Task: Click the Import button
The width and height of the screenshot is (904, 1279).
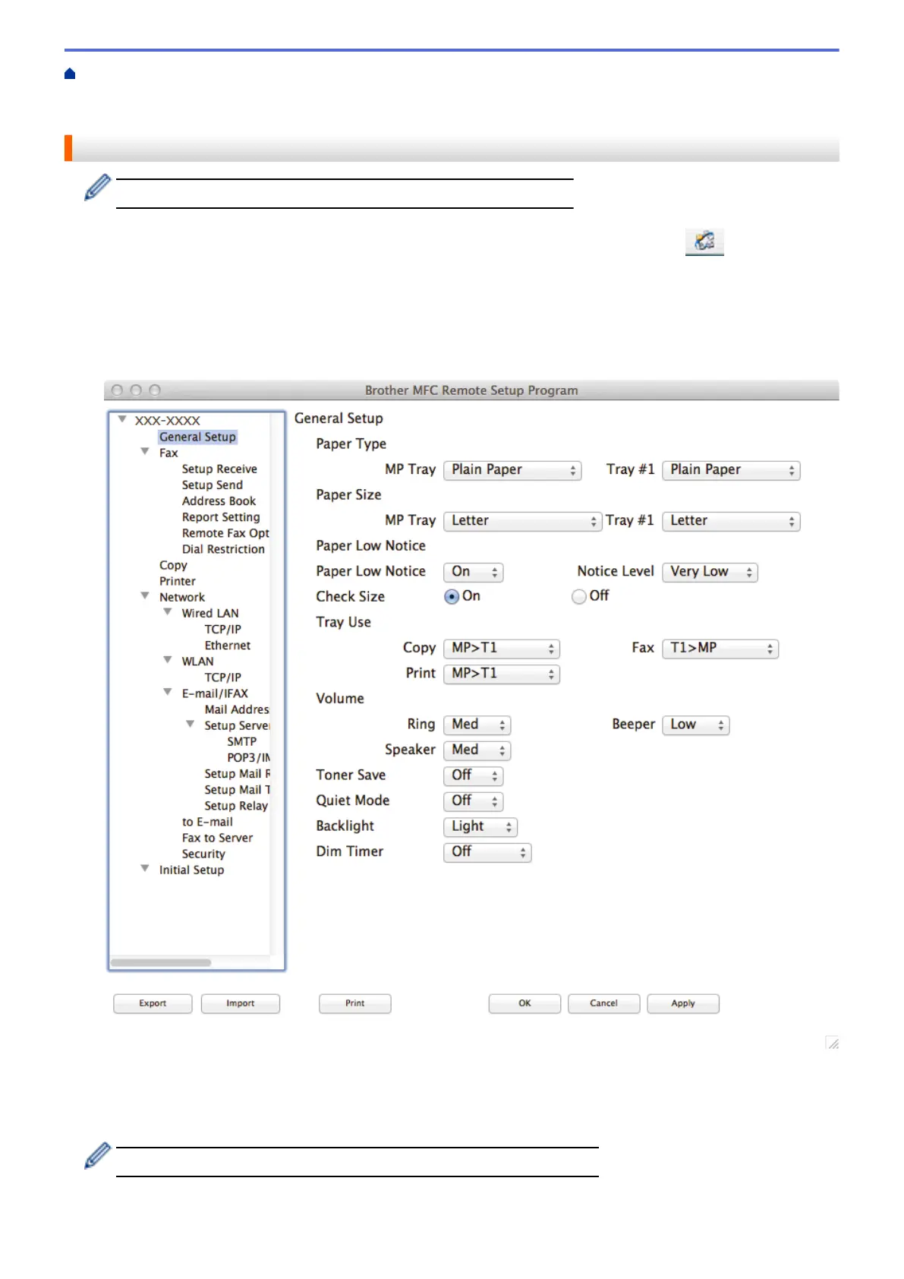Action: (241, 1003)
